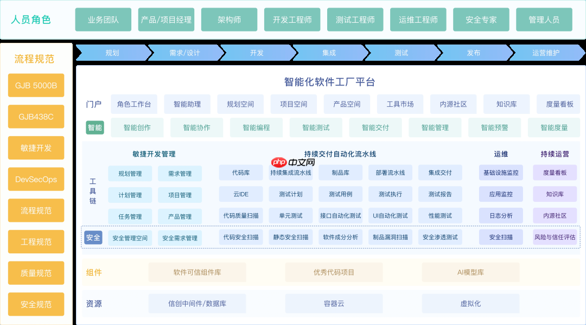Image resolution: width=586 pixels, height=325 pixels.
Task: Open the 容器云 resource
Action: 333,304
